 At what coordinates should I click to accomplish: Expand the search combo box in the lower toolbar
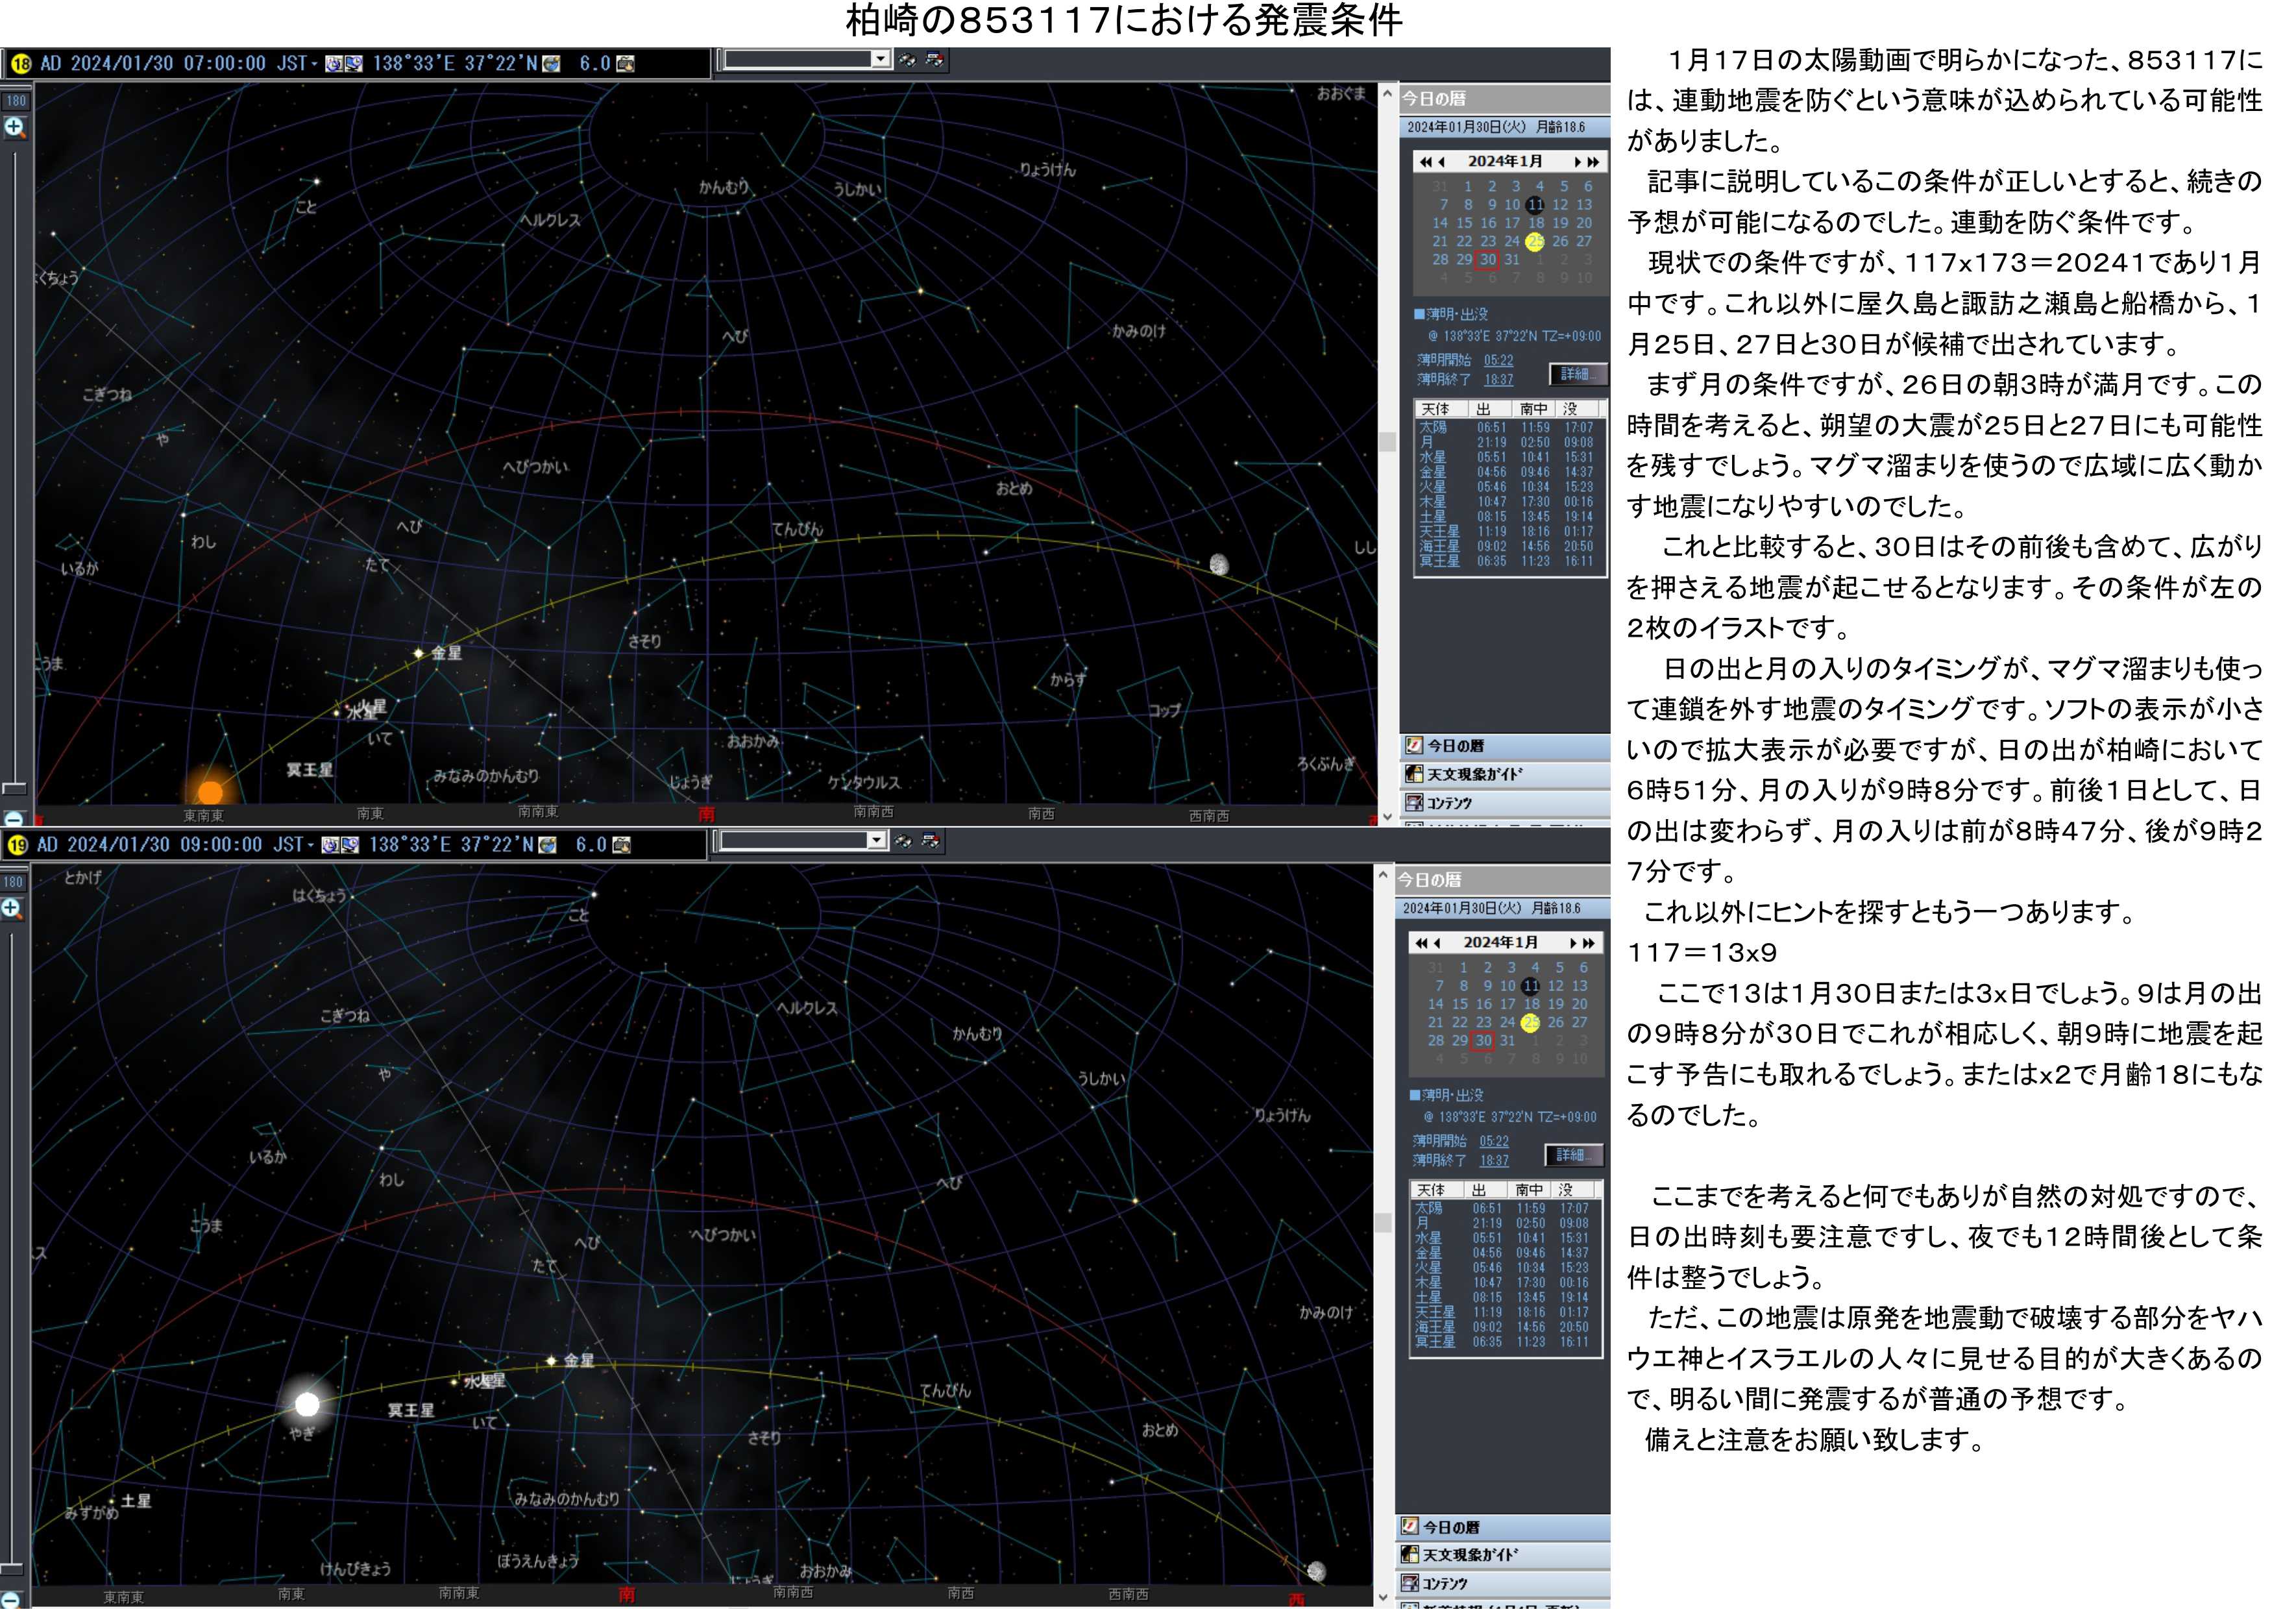[x=876, y=840]
